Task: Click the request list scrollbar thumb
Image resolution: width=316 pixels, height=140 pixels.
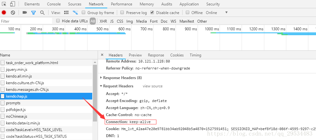Action: point(95,93)
